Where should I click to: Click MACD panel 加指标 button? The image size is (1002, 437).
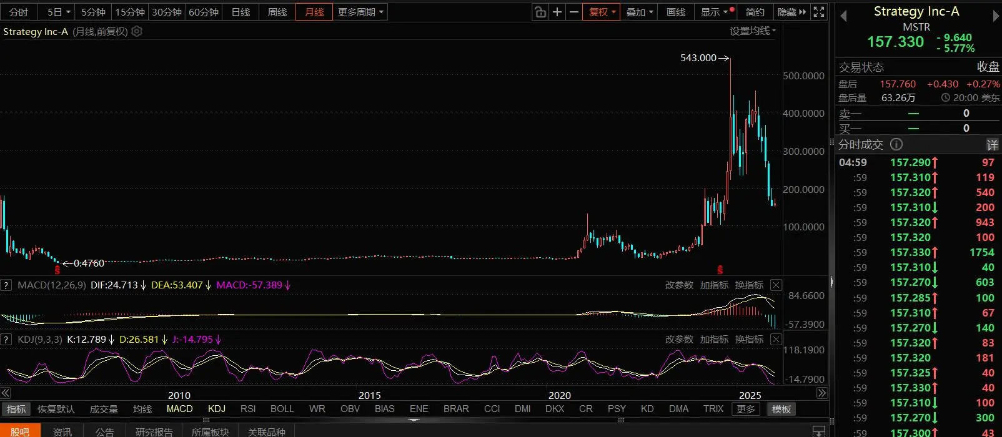tap(714, 285)
